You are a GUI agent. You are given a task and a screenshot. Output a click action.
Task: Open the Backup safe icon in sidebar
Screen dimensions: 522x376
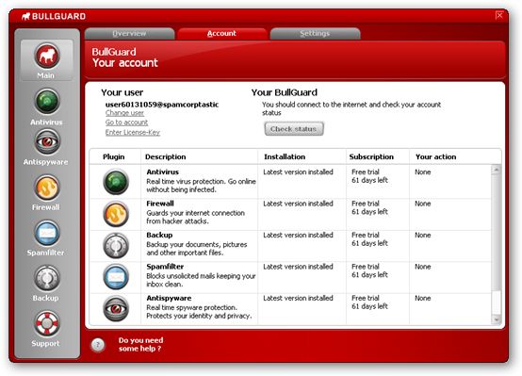point(47,278)
